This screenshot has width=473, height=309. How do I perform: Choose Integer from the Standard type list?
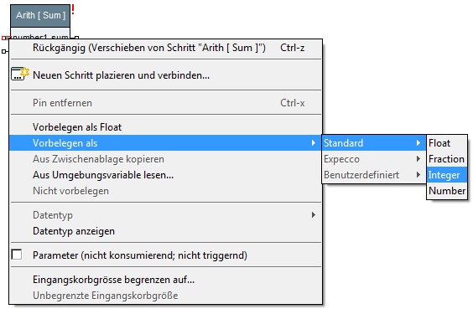(447, 175)
